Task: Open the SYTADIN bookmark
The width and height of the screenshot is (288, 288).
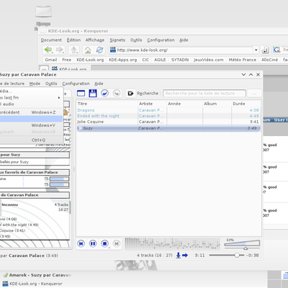Action: pyautogui.click(x=180, y=60)
